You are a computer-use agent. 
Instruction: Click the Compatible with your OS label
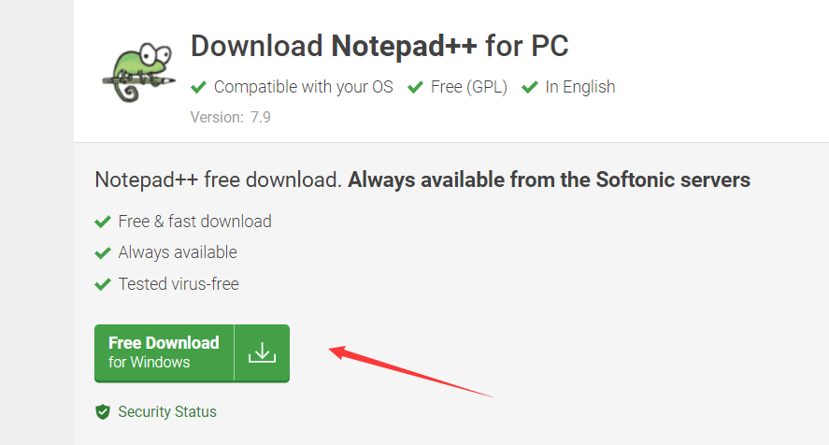[x=304, y=87]
